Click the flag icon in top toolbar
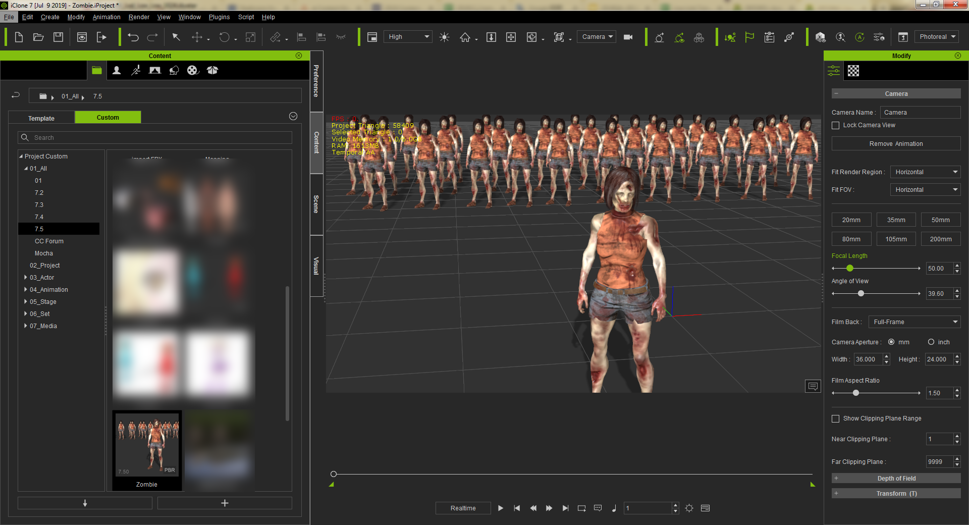Screen dimensions: 969x525 point(749,37)
